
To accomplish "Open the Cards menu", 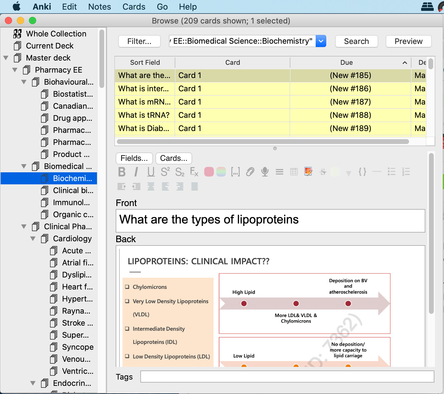I will pos(134,7).
